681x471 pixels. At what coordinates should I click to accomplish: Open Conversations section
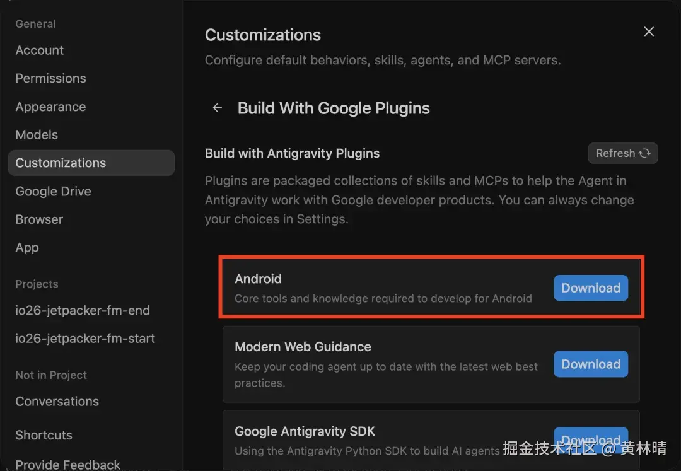click(x=57, y=402)
